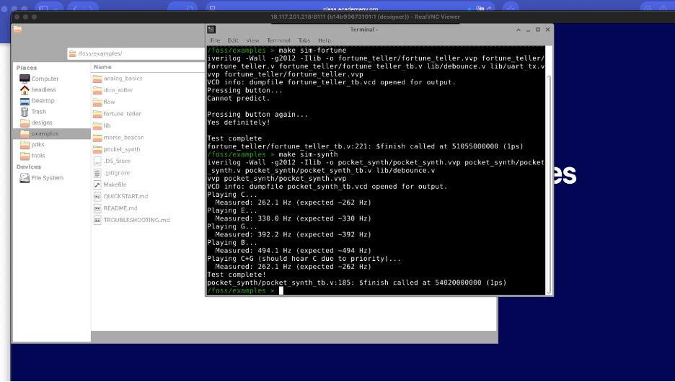
Task: Select the pdks folder in Places
Action: click(37, 144)
